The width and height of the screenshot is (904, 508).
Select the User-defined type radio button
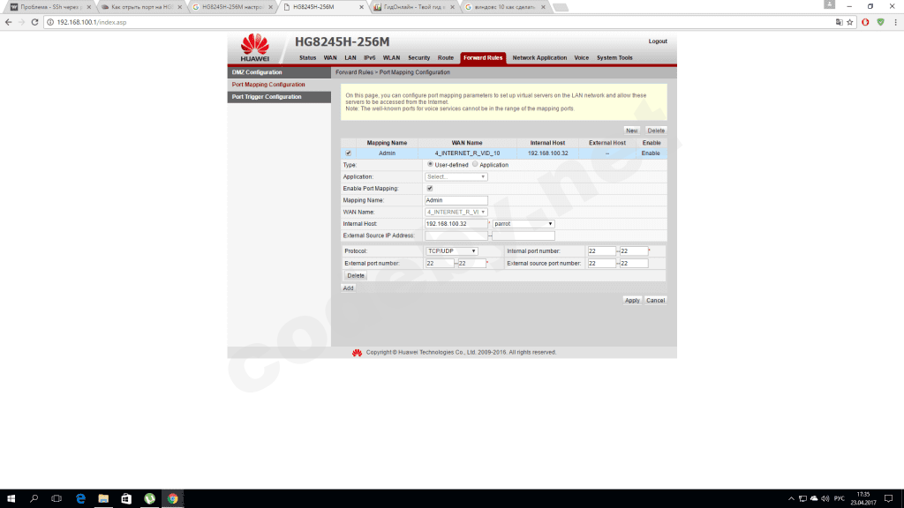pos(430,164)
